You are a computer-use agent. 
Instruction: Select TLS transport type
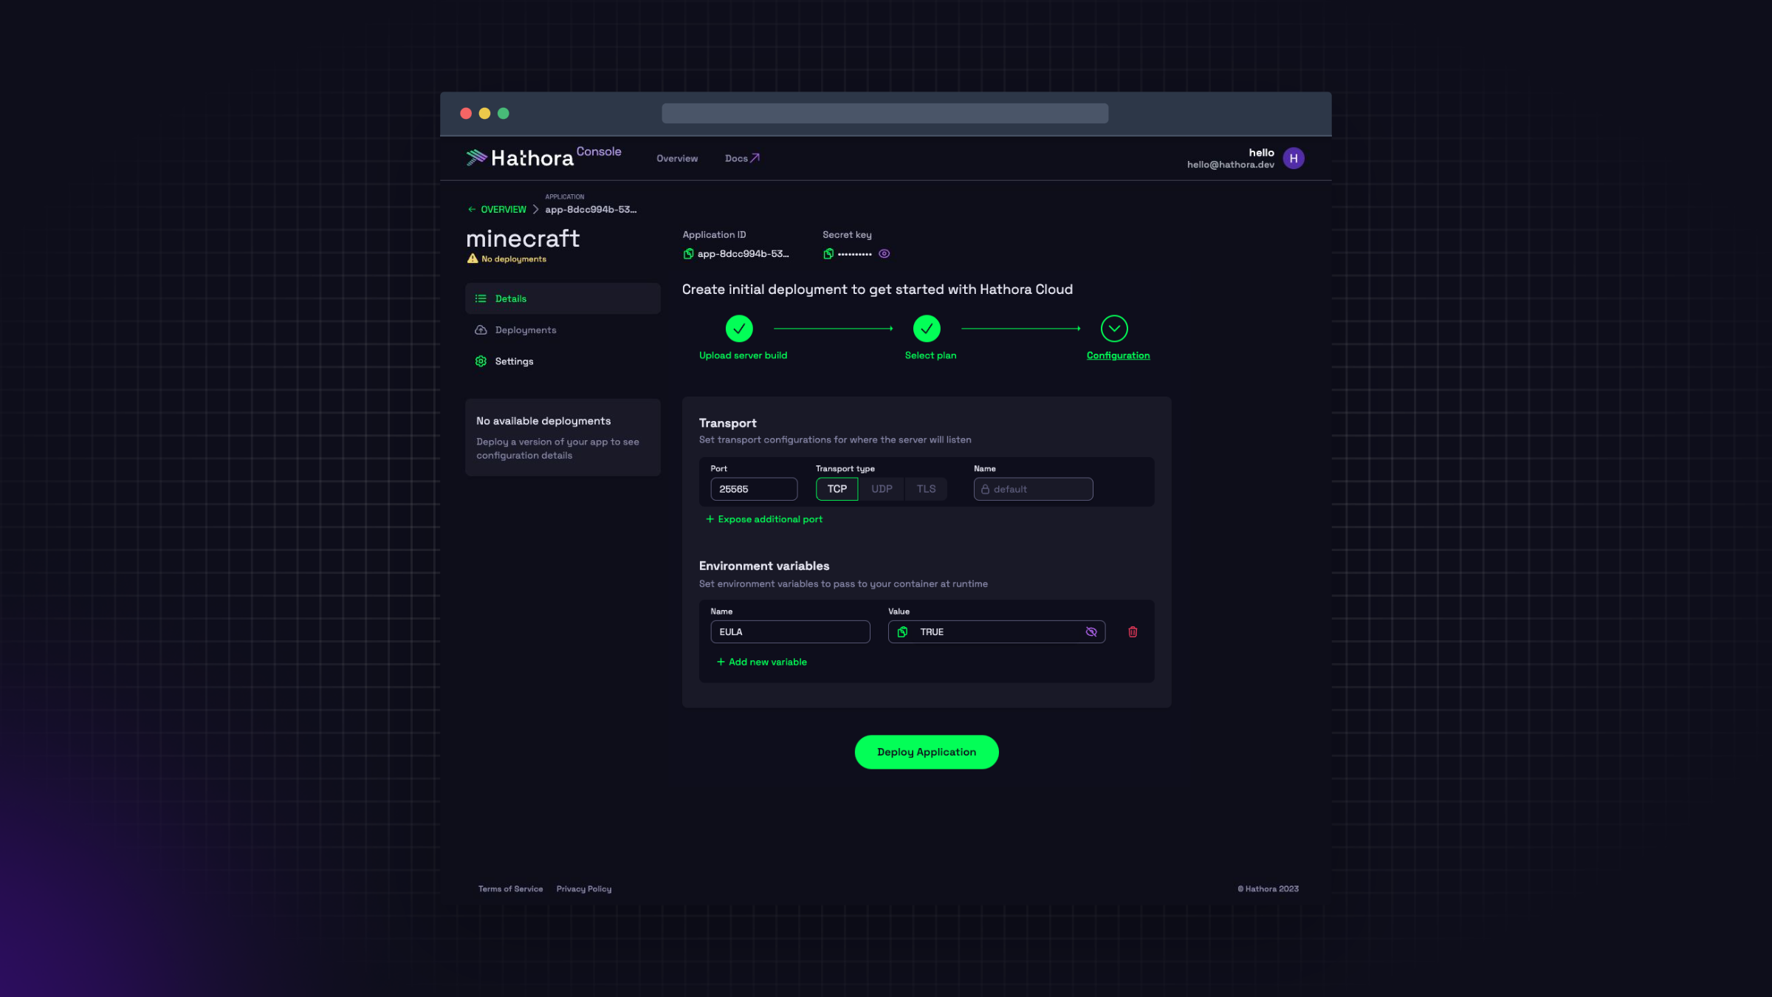click(x=926, y=489)
